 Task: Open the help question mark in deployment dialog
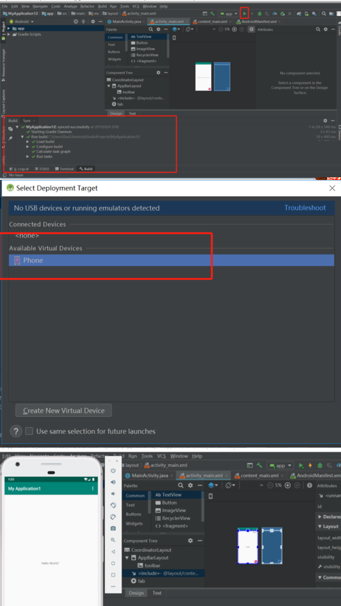[x=15, y=432]
